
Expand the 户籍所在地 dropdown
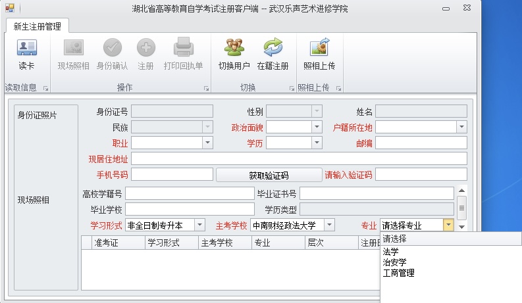pos(461,127)
